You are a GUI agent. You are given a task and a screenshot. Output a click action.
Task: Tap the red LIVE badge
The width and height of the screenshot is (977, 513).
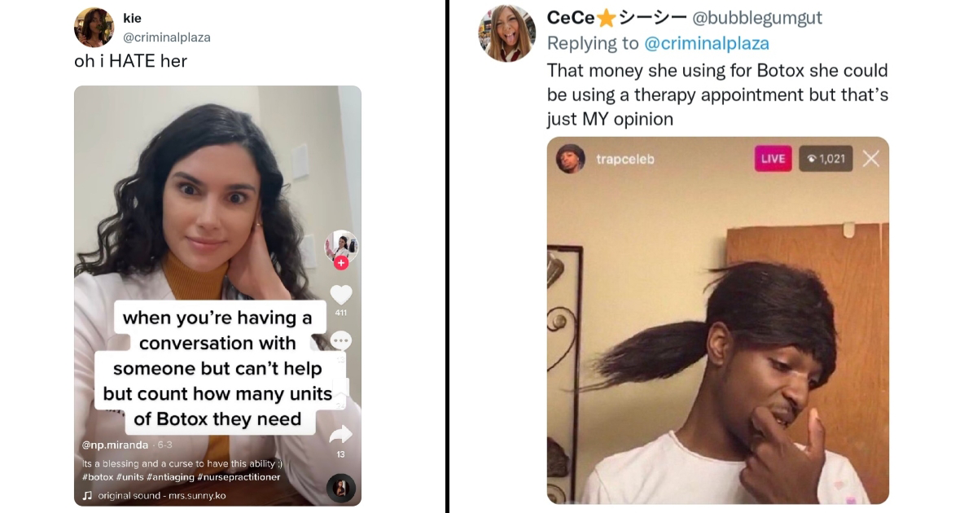pos(773,159)
